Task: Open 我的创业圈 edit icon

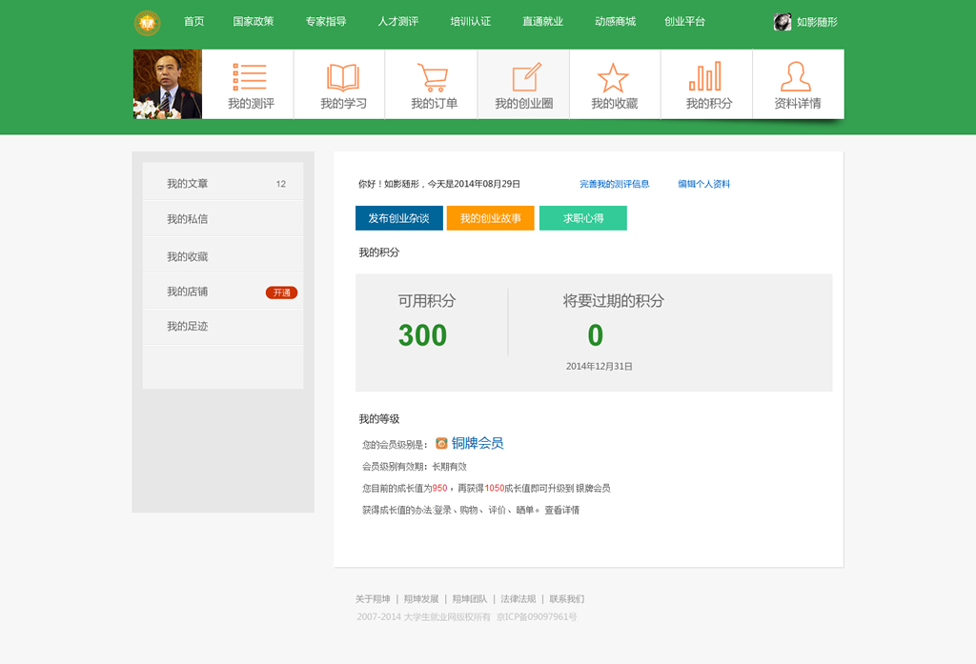Action: tap(525, 77)
